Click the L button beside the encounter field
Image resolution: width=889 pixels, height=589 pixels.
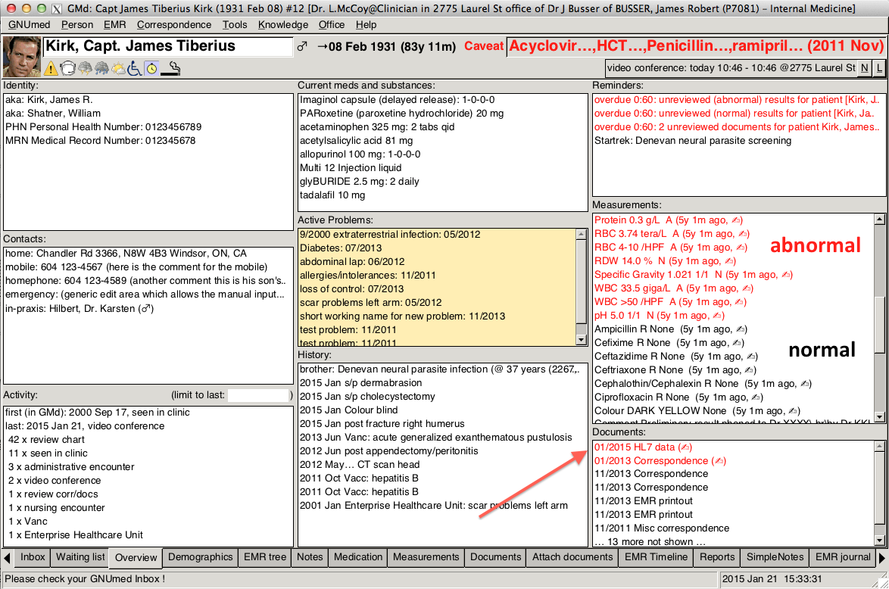(879, 68)
